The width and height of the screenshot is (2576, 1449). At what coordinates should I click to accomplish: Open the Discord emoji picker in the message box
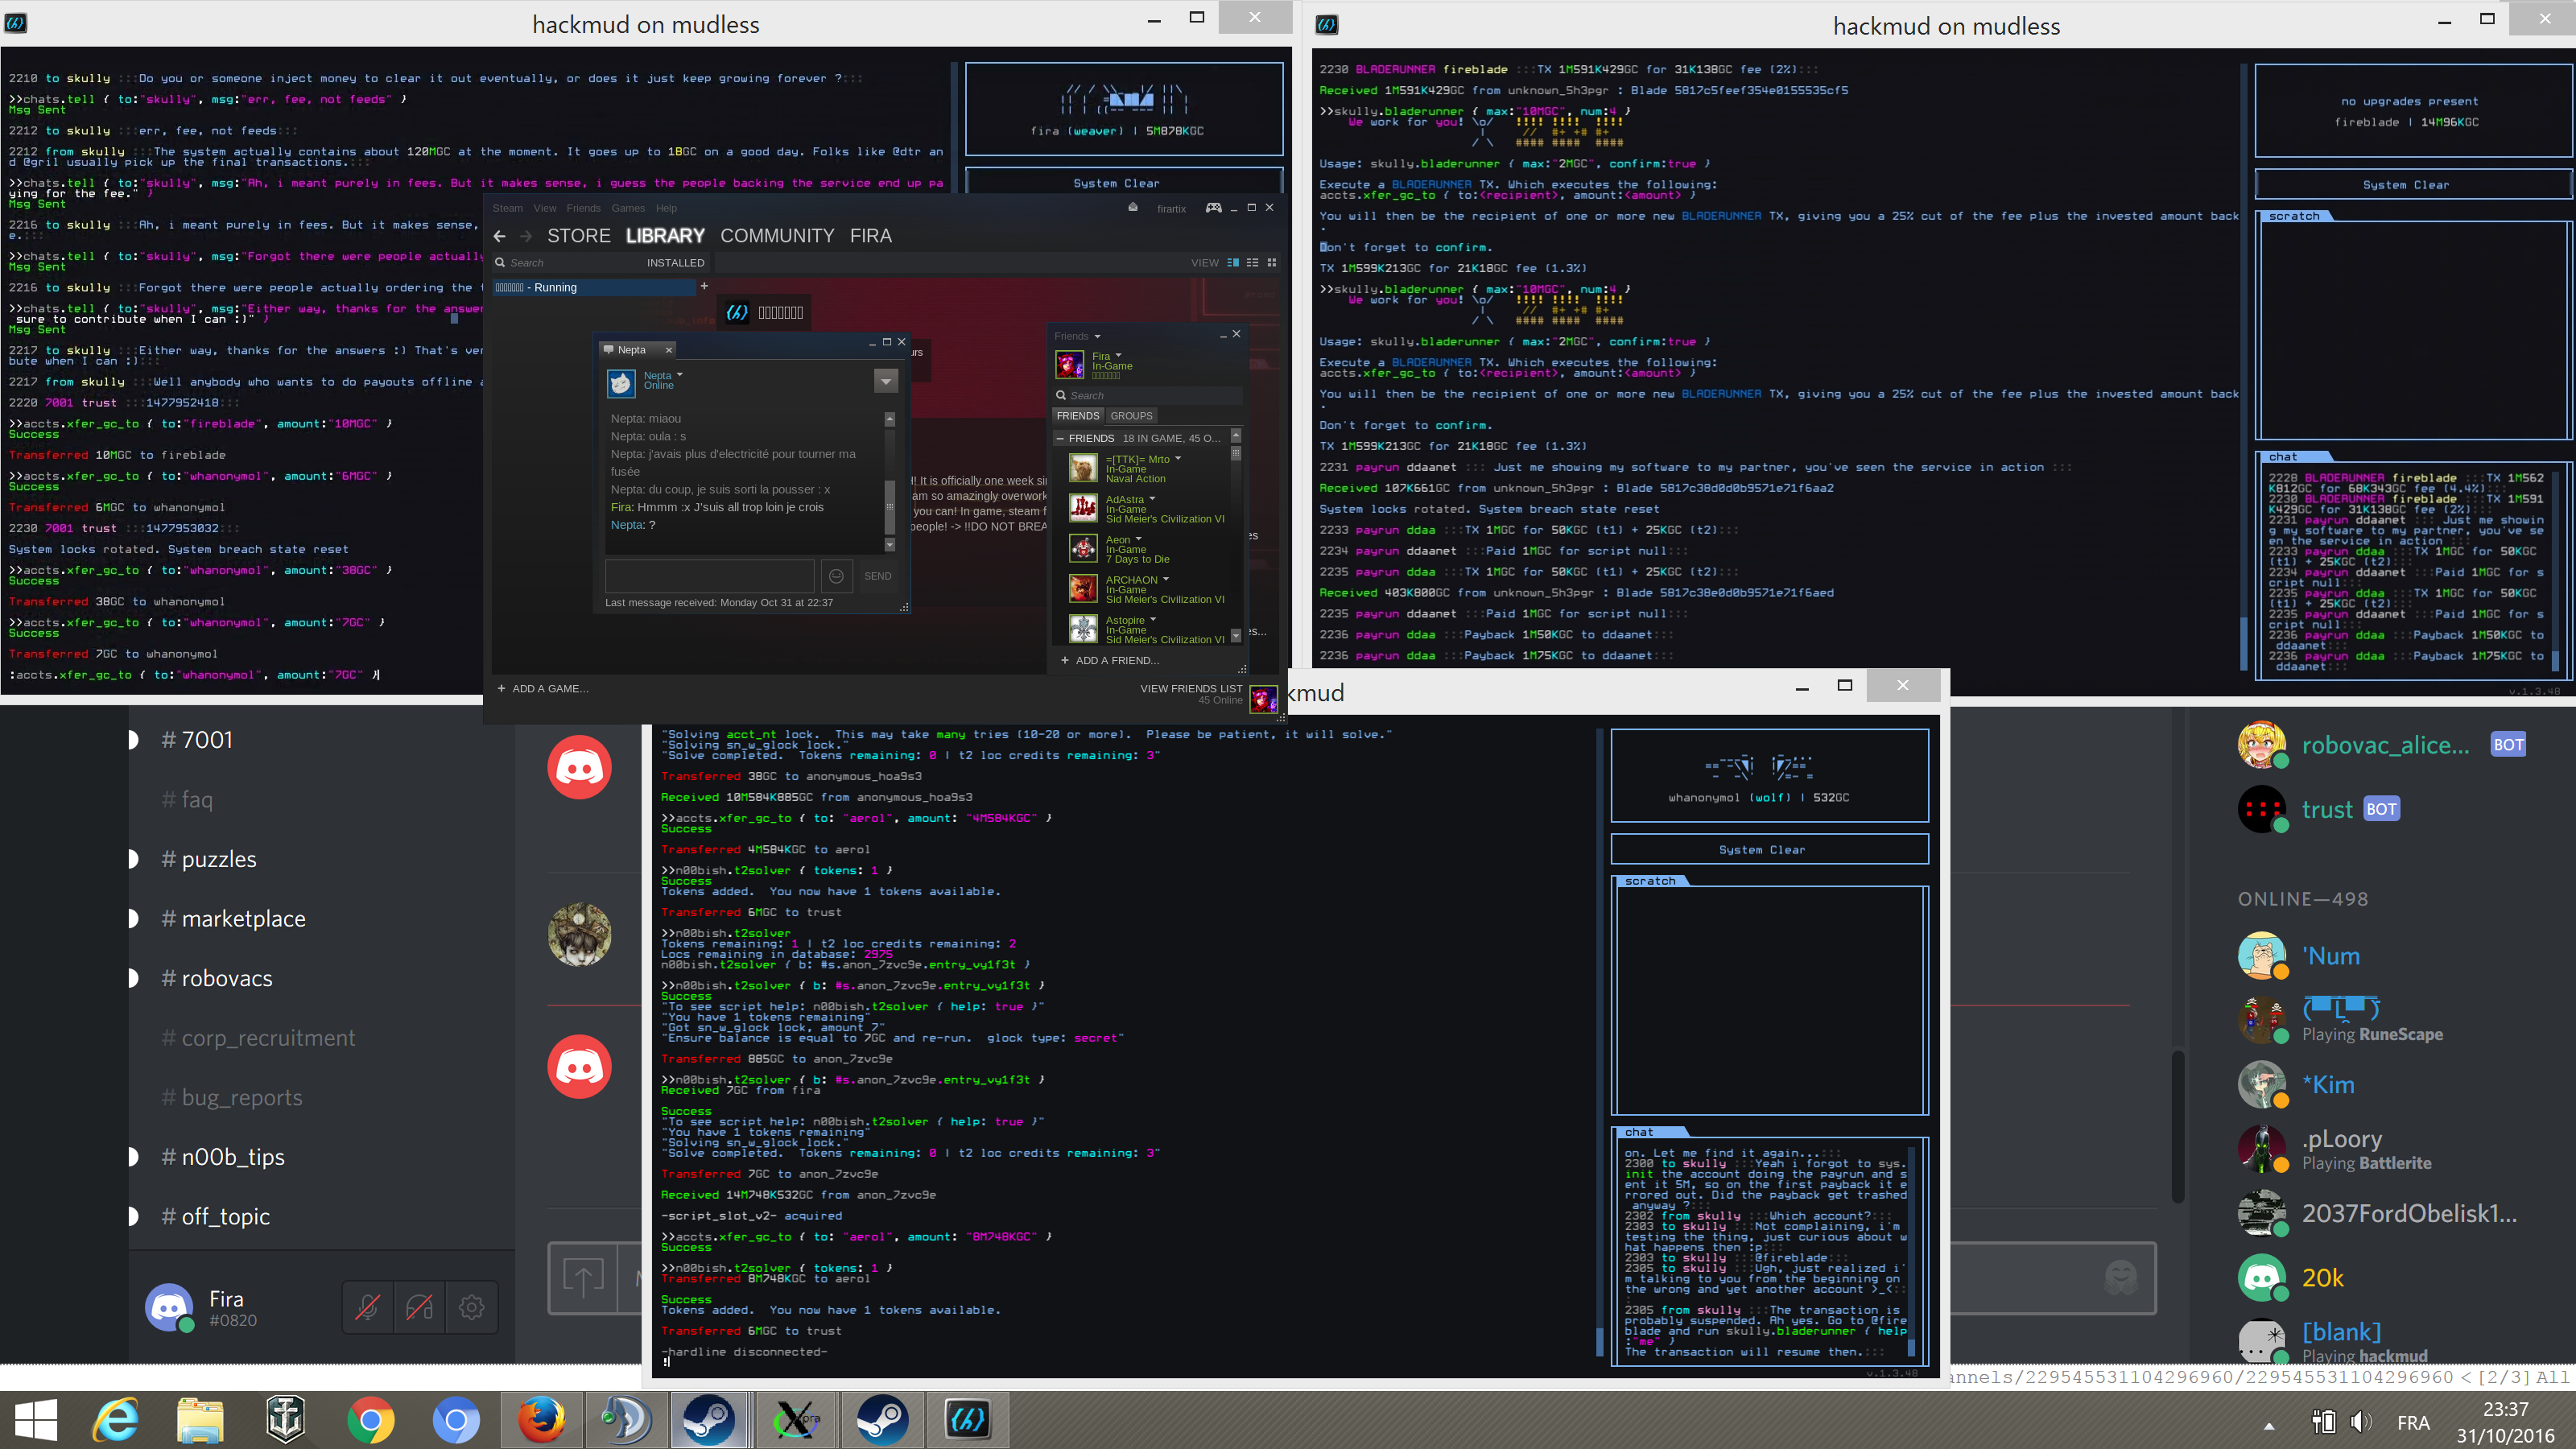pos(2120,1276)
